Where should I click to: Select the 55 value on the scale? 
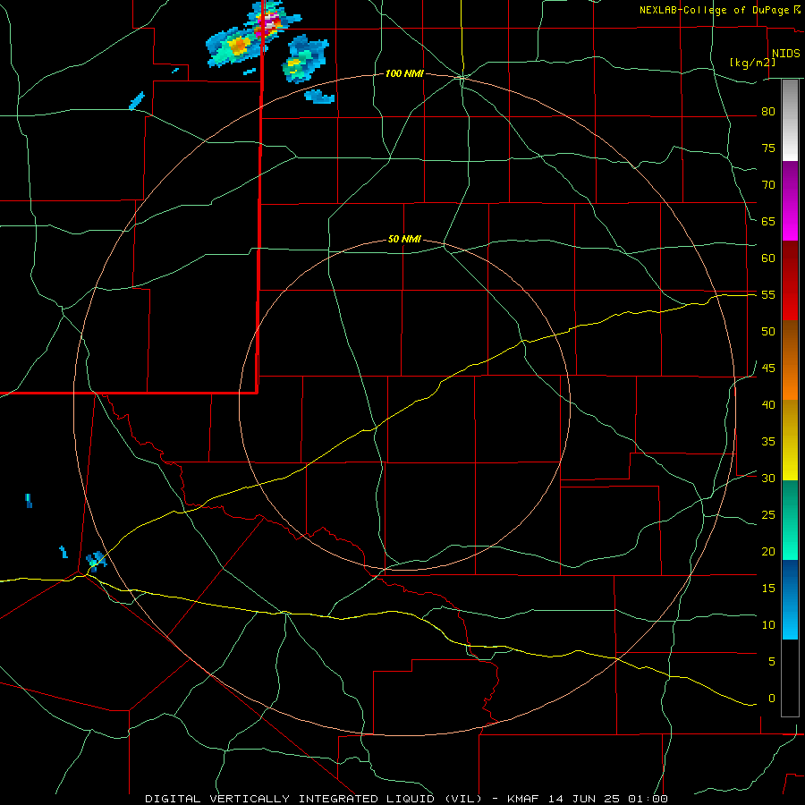(768, 294)
